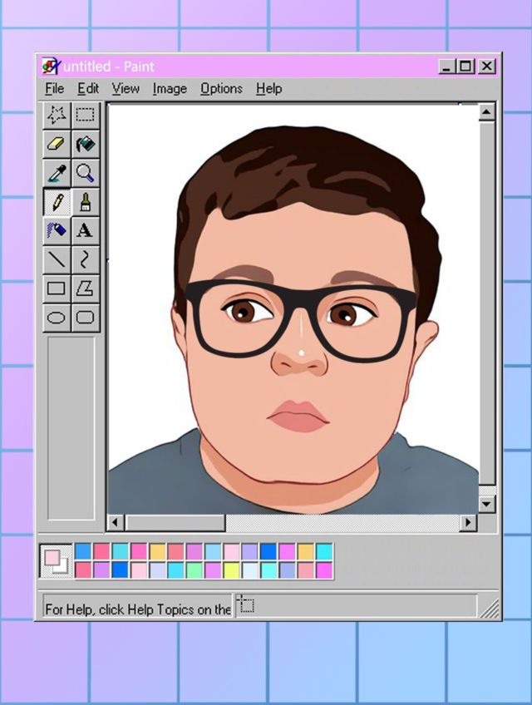Image resolution: width=532 pixels, height=705 pixels.
Task: Choose the Fill With Color bucket
Action: (x=85, y=144)
